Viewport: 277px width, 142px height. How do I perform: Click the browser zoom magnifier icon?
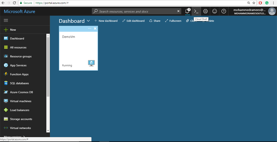[249, 3]
